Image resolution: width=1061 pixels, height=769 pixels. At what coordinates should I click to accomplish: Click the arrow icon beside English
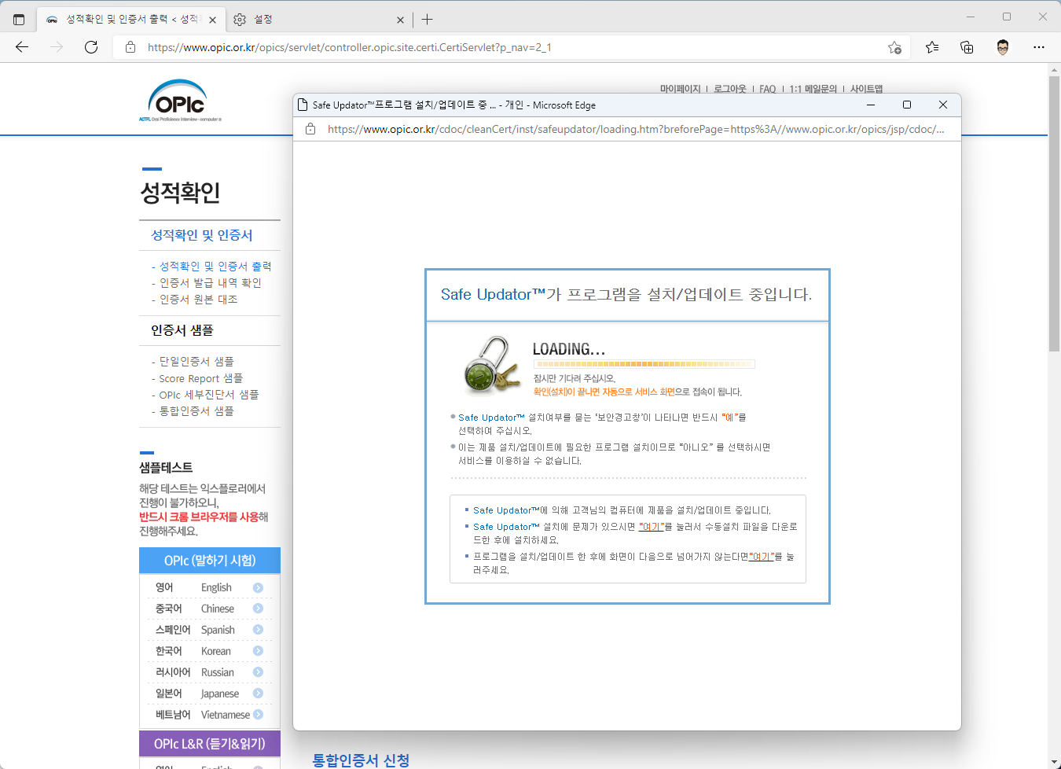point(258,587)
